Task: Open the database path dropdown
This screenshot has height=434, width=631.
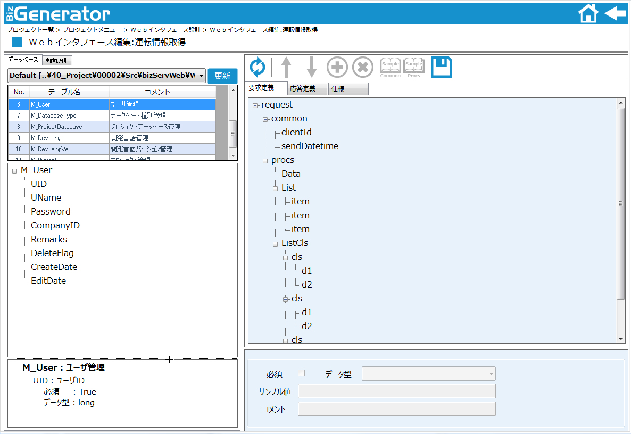Action: (106, 75)
